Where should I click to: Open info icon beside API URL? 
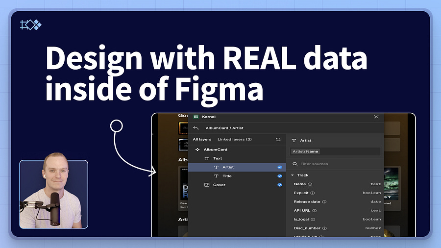point(315,211)
